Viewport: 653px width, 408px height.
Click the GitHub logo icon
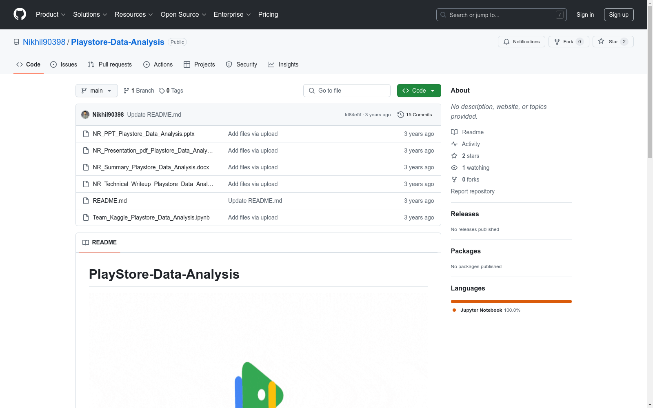[x=20, y=14]
